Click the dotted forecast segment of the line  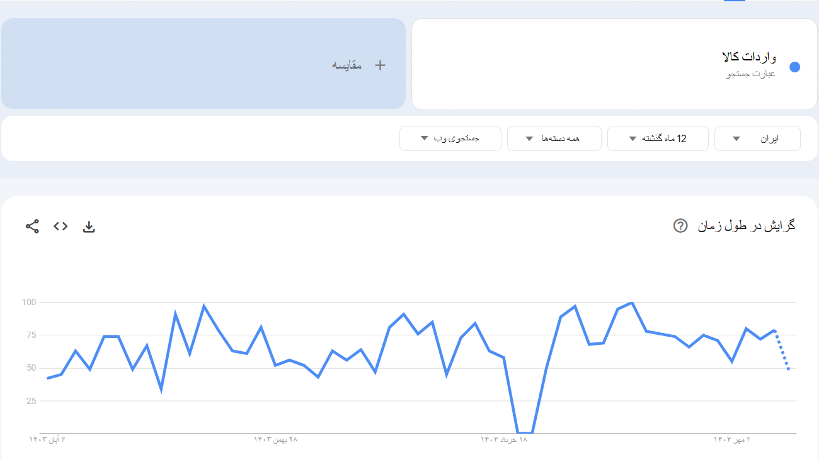click(x=781, y=352)
